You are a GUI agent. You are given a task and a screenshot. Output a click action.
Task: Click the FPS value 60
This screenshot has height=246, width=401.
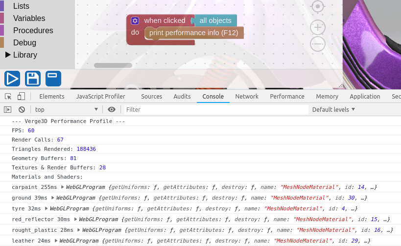[x=31, y=130]
